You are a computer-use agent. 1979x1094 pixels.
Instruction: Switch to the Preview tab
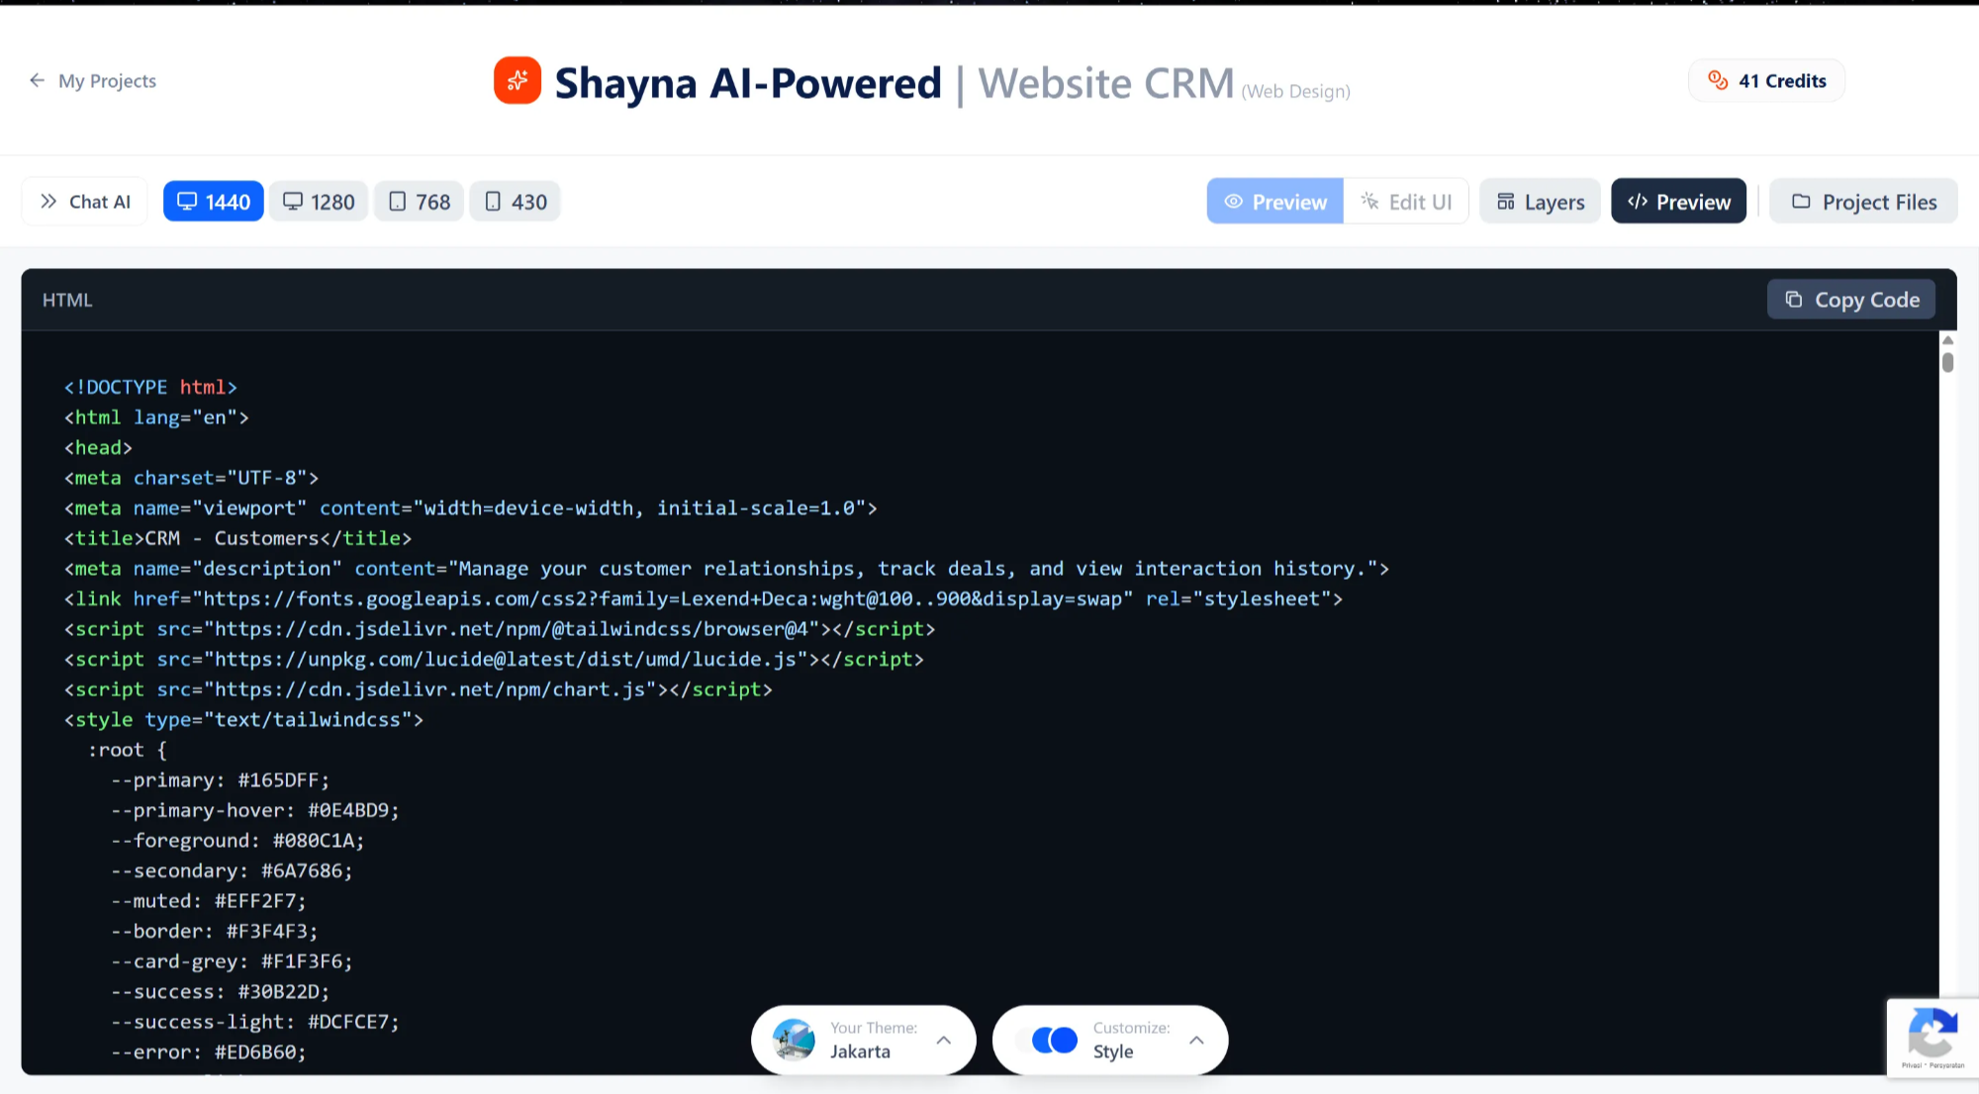[1274, 201]
